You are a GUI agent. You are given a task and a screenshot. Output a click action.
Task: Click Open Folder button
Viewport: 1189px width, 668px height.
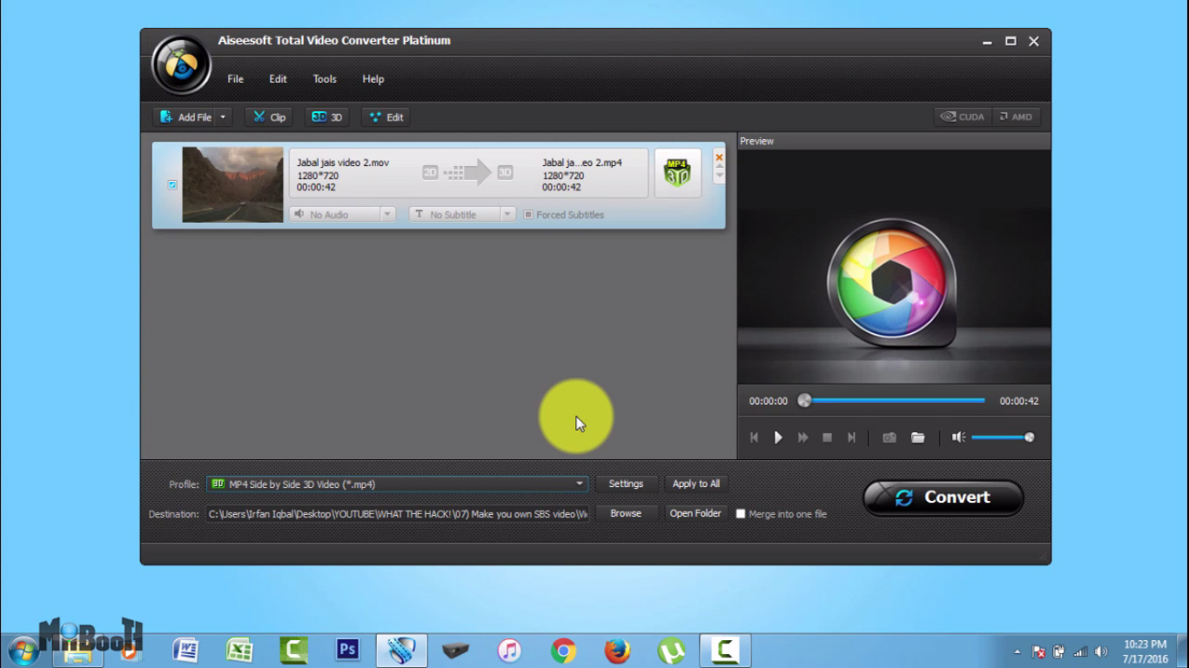click(695, 514)
